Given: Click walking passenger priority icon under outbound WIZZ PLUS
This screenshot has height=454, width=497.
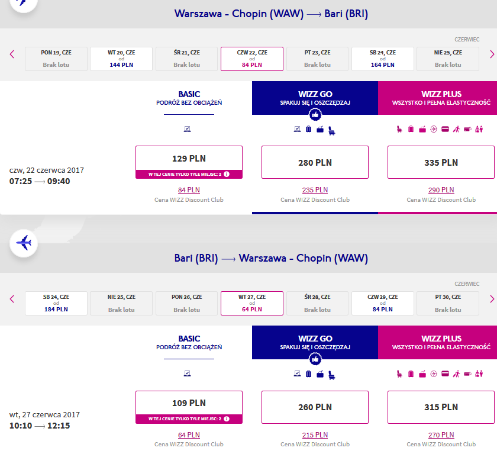Looking at the screenshot, I should pyautogui.click(x=456, y=129).
